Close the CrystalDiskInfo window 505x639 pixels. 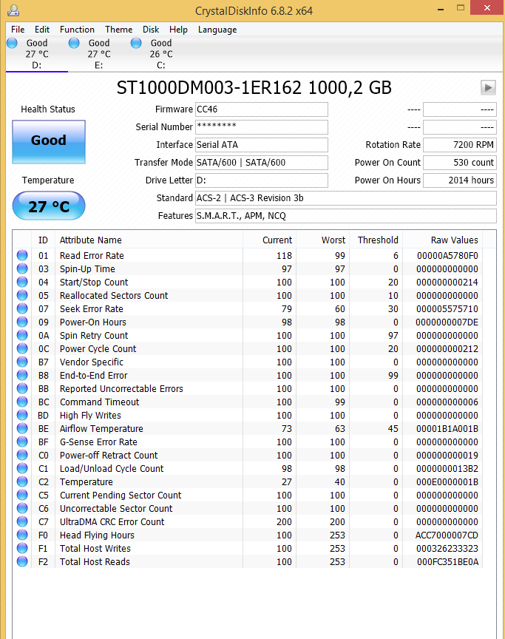coord(487,7)
